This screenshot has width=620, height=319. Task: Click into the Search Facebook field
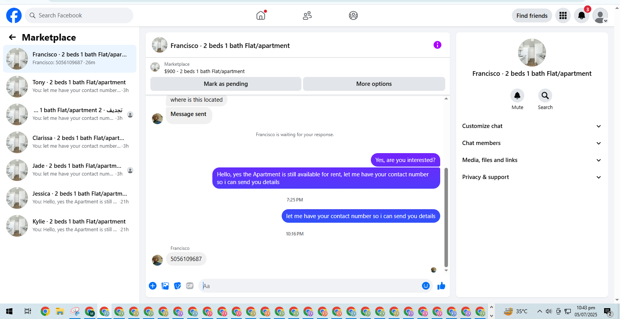point(79,15)
